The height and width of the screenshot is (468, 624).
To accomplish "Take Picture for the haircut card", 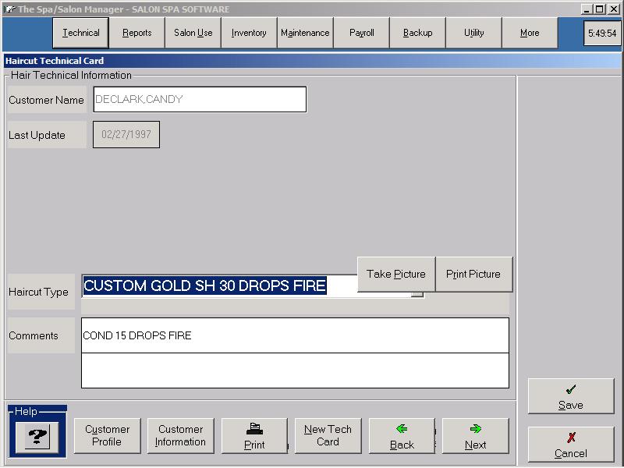I will point(395,275).
